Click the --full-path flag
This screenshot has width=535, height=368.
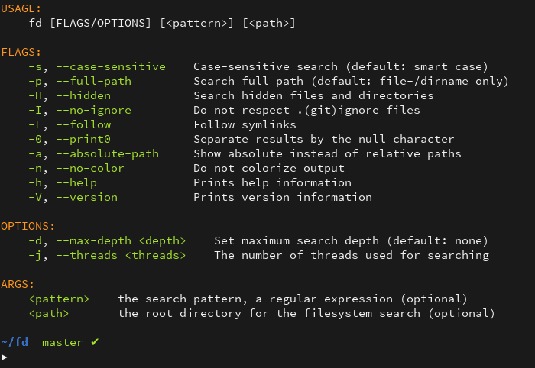tap(94, 82)
